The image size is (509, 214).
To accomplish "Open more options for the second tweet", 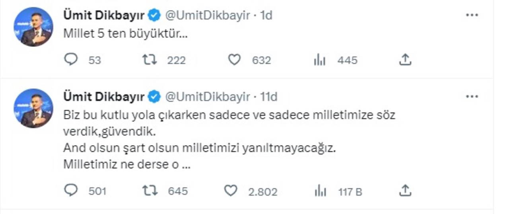I will (472, 96).
